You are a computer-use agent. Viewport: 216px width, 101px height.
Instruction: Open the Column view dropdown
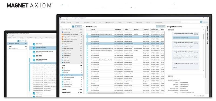pos(160,26)
